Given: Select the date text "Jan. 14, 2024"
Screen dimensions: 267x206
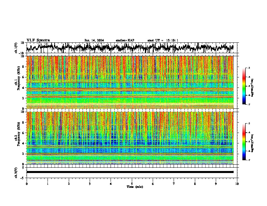Looking at the screenshot, I should pos(94,40).
